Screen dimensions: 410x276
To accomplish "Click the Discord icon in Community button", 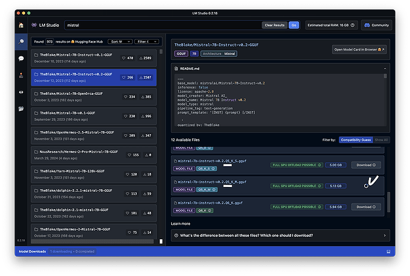I will coord(367,25).
